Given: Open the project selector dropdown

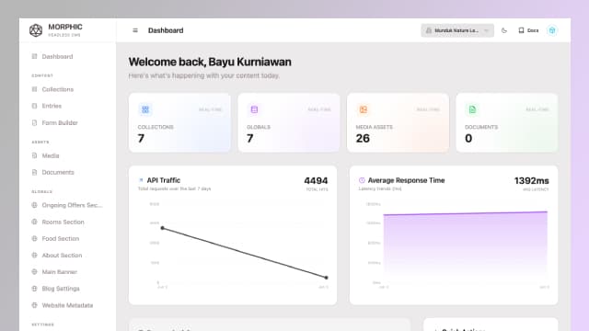Looking at the screenshot, I should [457, 30].
